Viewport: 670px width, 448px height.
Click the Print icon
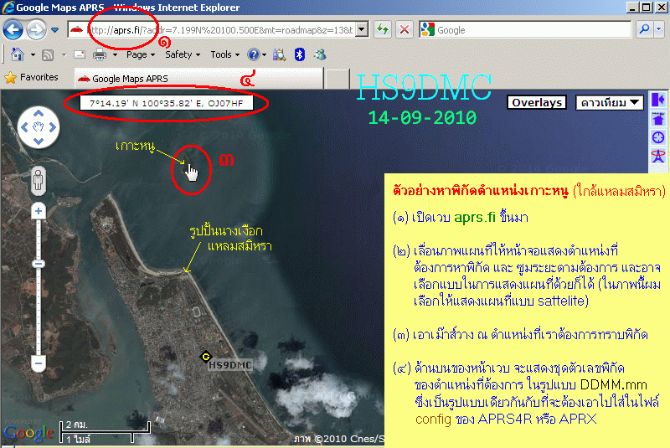coord(100,54)
